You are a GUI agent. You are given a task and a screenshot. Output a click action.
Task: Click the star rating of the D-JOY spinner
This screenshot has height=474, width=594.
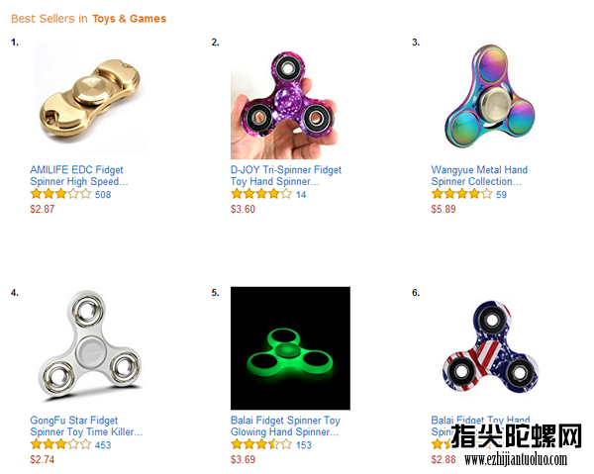point(261,194)
